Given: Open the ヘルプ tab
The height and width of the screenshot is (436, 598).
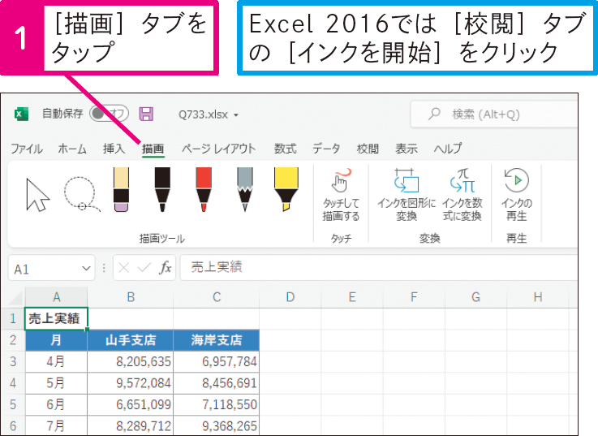Looking at the screenshot, I should 448,149.
